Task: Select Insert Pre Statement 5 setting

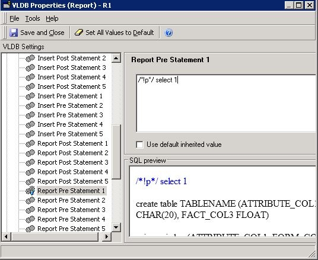Action: (x=70, y=134)
